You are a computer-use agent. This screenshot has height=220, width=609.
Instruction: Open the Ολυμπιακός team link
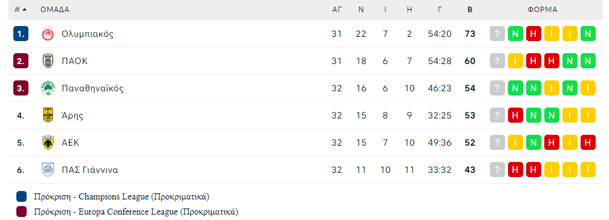88,34
